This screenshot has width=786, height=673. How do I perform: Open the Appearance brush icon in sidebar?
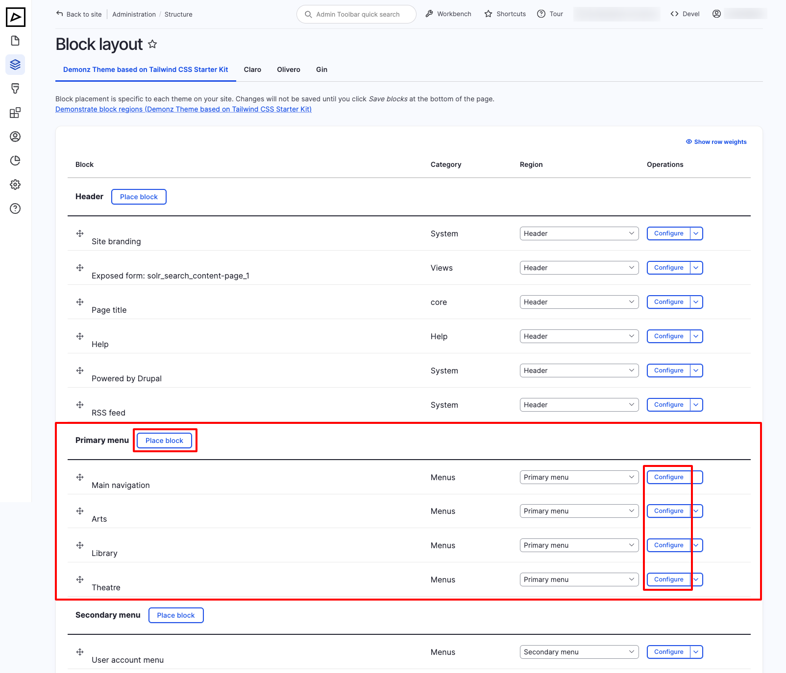(x=15, y=89)
